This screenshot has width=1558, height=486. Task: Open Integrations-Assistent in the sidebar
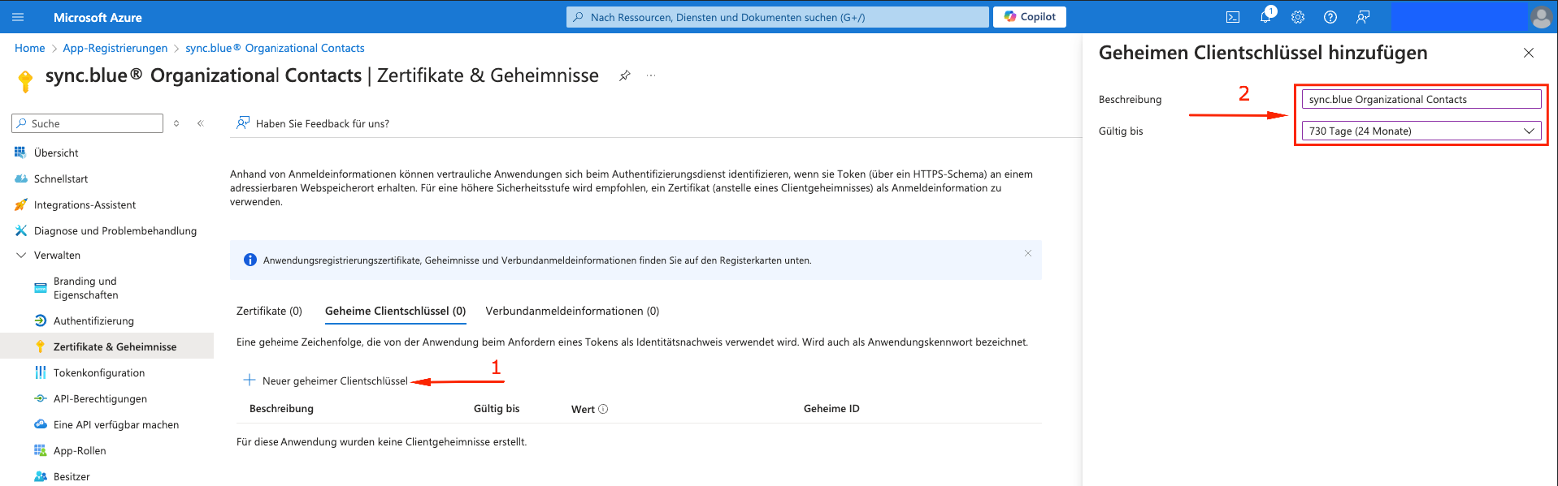(85, 204)
